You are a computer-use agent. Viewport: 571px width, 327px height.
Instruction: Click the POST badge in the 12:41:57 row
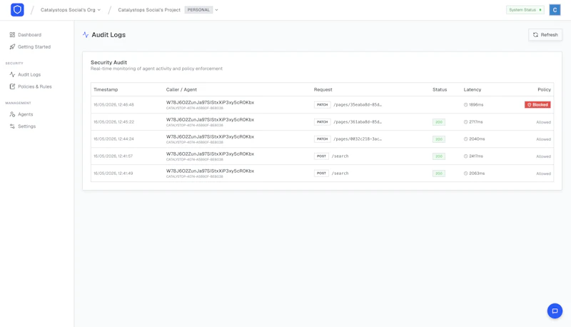(x=321, y=156)
